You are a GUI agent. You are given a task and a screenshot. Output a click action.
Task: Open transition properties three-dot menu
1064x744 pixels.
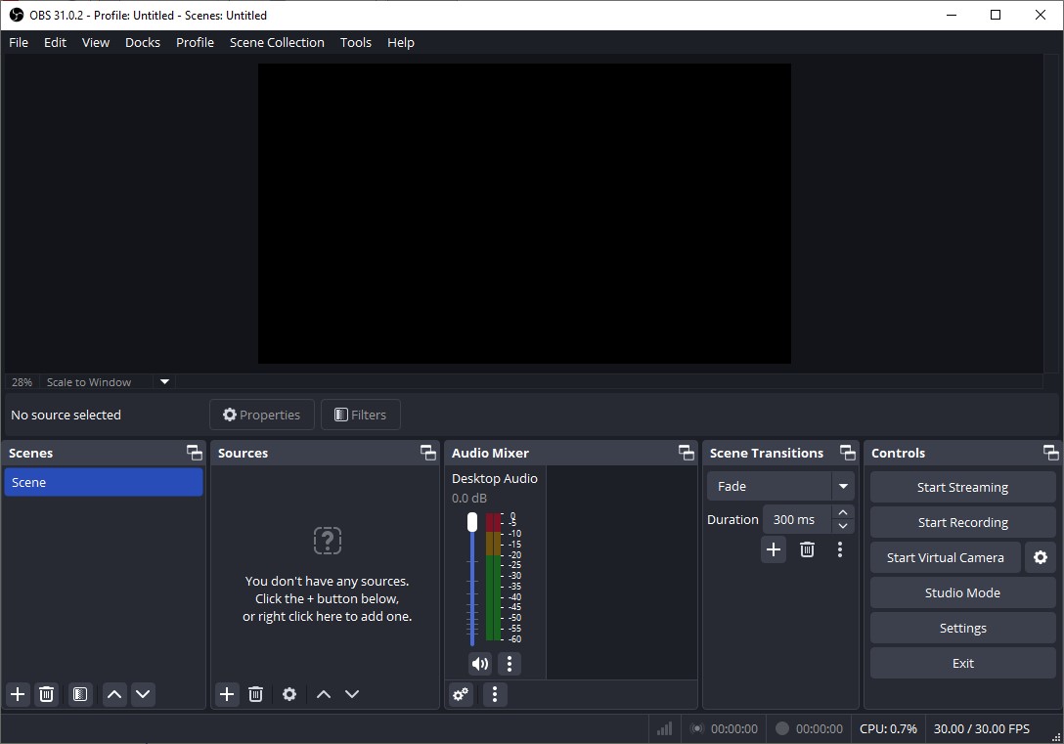(x=840, y=549)
